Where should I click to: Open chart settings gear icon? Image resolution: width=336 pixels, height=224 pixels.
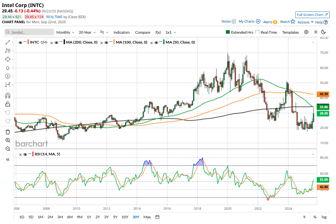click(x=306, y=32)
